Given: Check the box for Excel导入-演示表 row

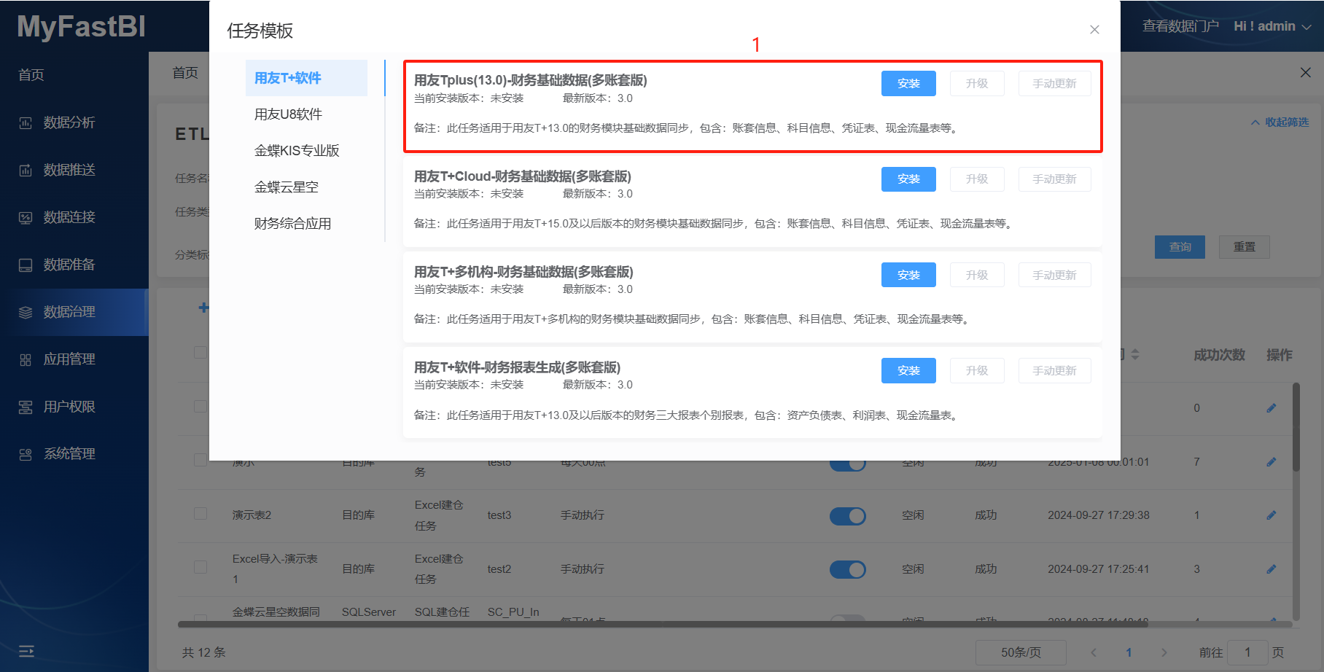Looking at the screenshot, I should click(200, 567).
